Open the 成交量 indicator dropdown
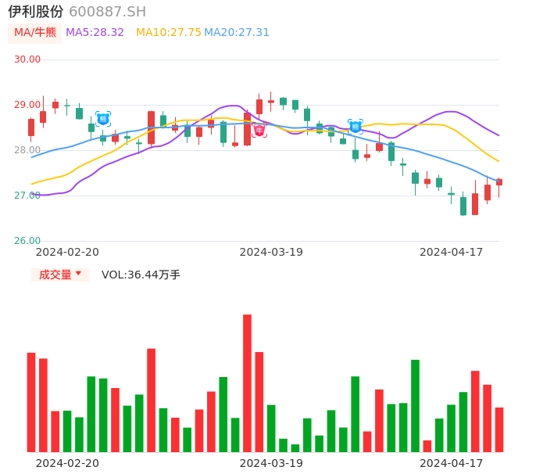 pyautogui.click(x=60, y=275)
